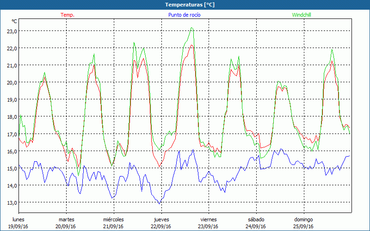Select the miércoles day label
The image size is (370, 231).
click(x=113, y=219)
